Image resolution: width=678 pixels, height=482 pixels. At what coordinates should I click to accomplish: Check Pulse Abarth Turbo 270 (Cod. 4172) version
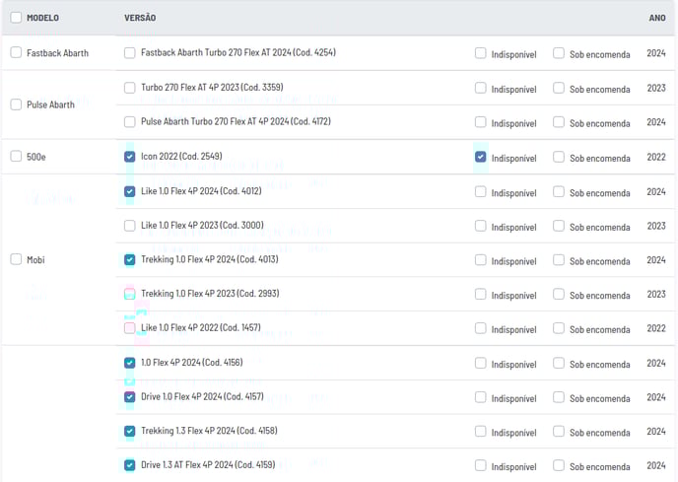coord(130,122)
